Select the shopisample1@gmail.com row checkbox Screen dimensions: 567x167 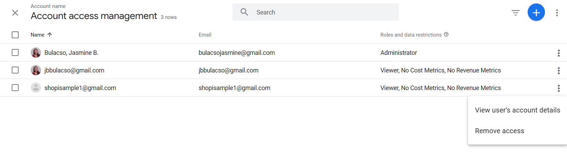[x=15, y=88]
